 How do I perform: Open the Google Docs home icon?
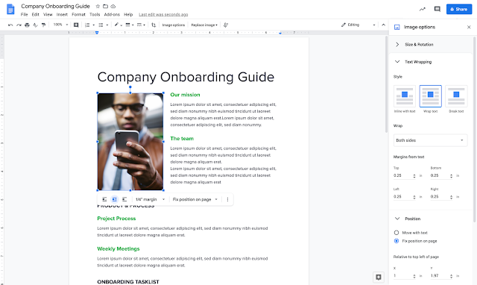(10, 9)
